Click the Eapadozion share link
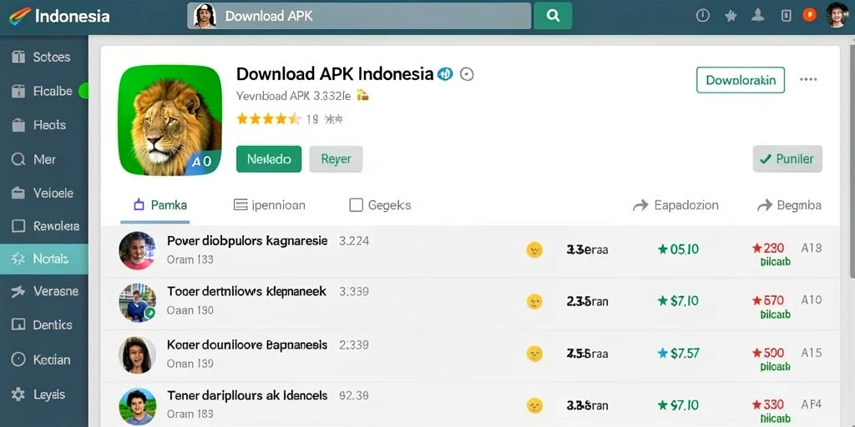 pos(675,205)
